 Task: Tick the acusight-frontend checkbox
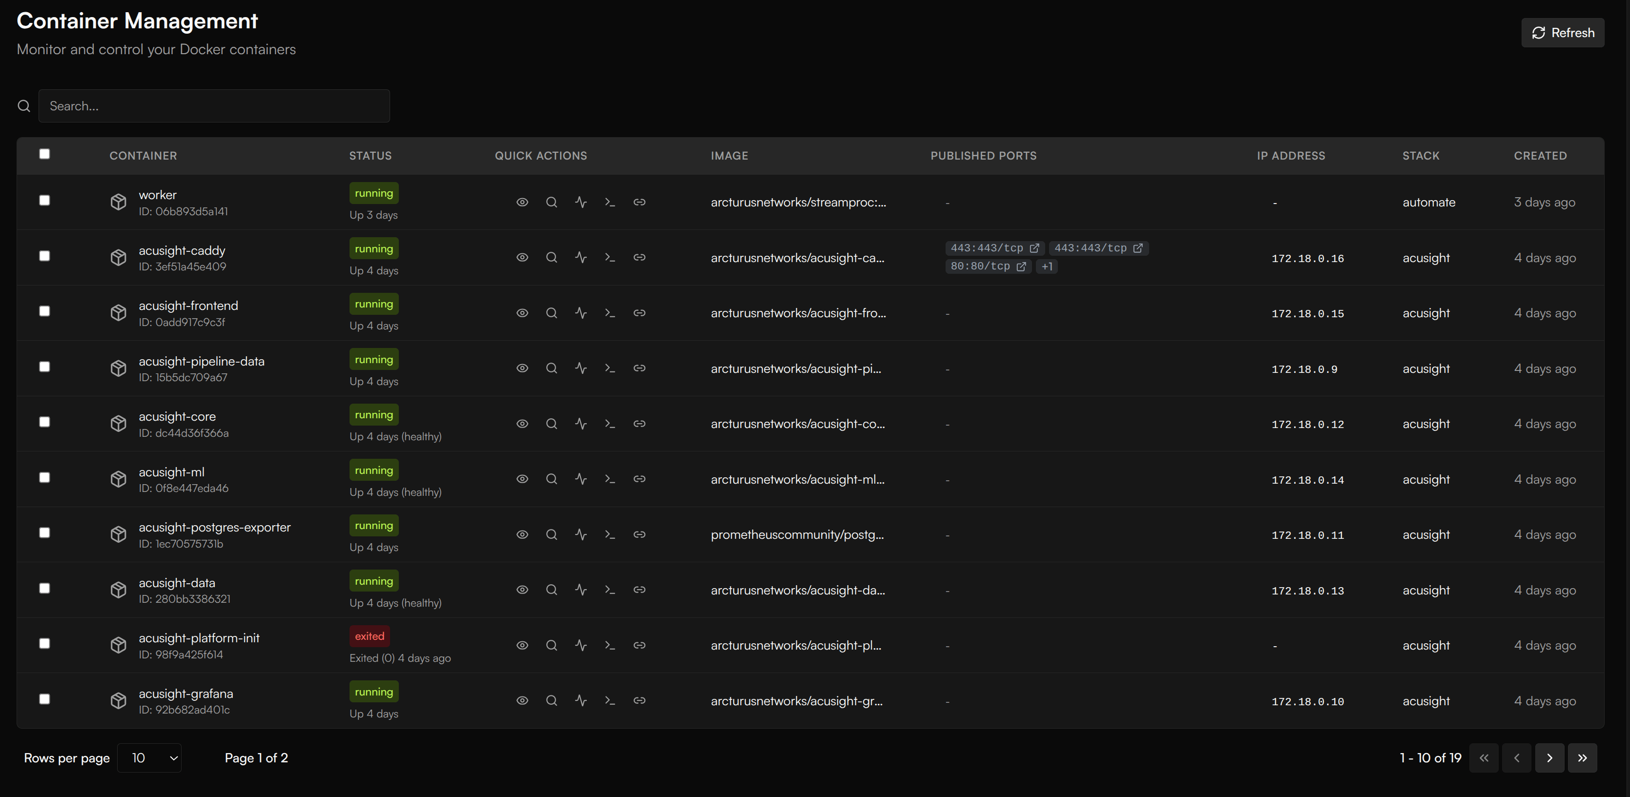(x=44, y=311)
